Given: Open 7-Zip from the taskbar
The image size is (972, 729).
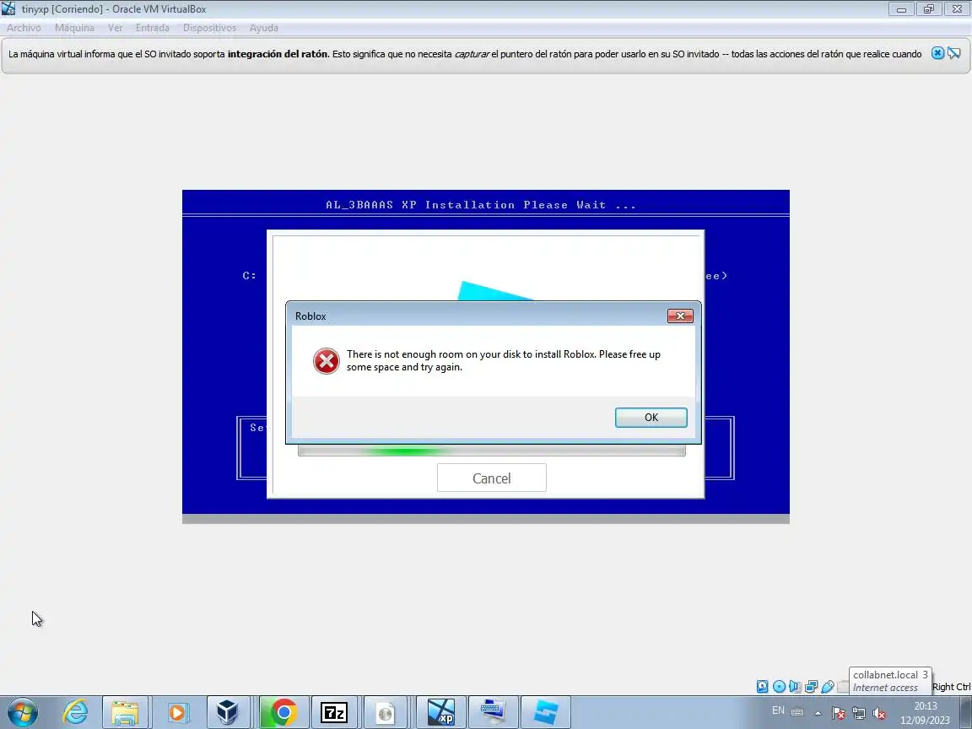Looking at the screenshot, I should click(333, 712).
